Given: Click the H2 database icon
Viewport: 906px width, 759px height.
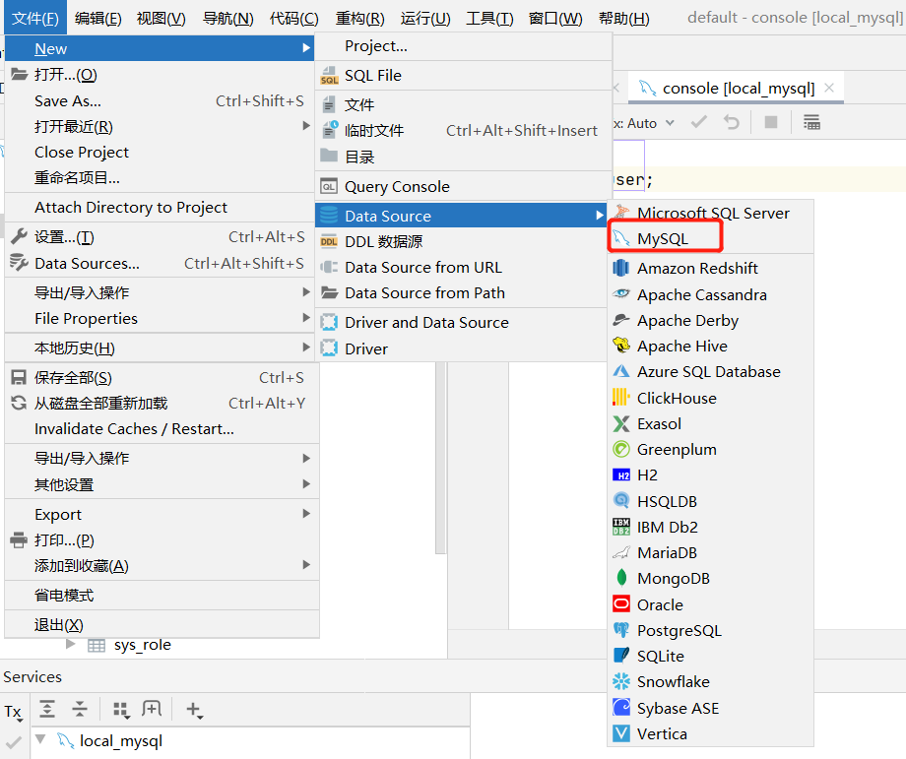Looking at the screenshot, I should click(621, 474).
